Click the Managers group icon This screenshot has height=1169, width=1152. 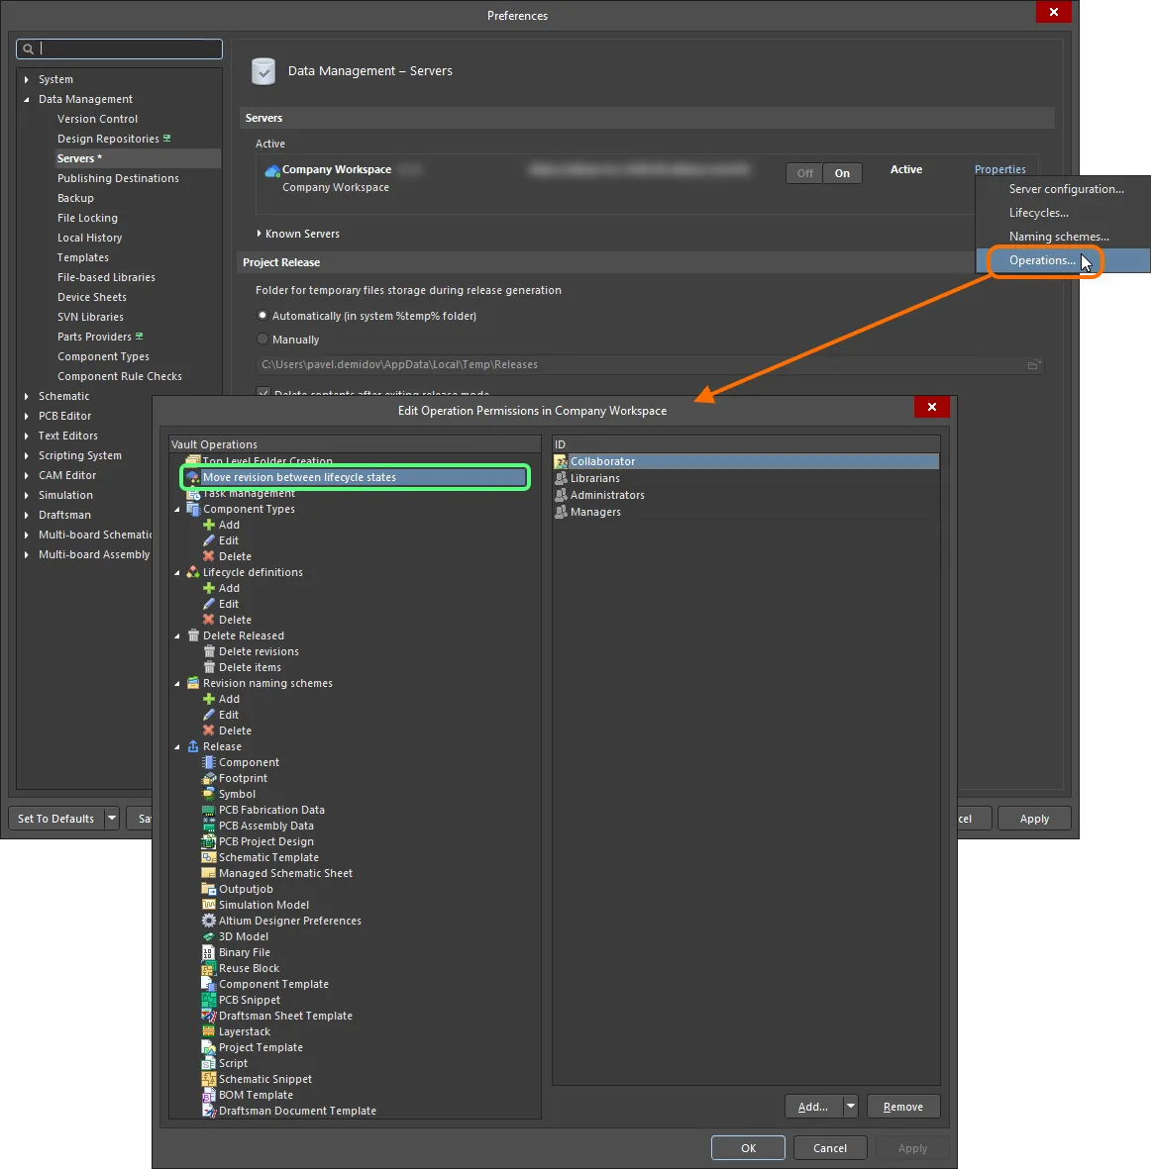[561, 512]
